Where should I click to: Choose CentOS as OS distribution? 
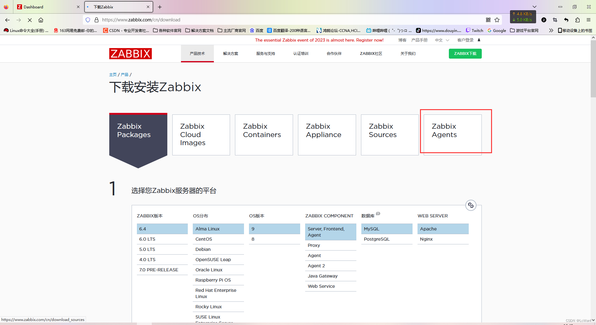pos(218,239)
